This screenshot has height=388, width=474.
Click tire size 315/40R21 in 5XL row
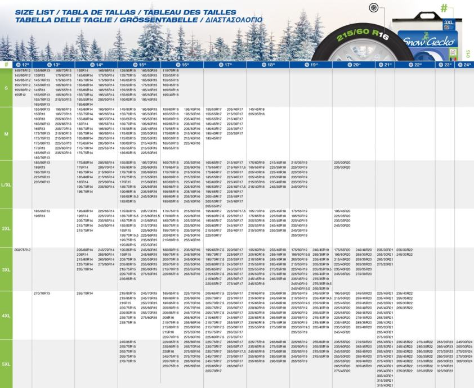pyautogui.click(x=385, y=386)
